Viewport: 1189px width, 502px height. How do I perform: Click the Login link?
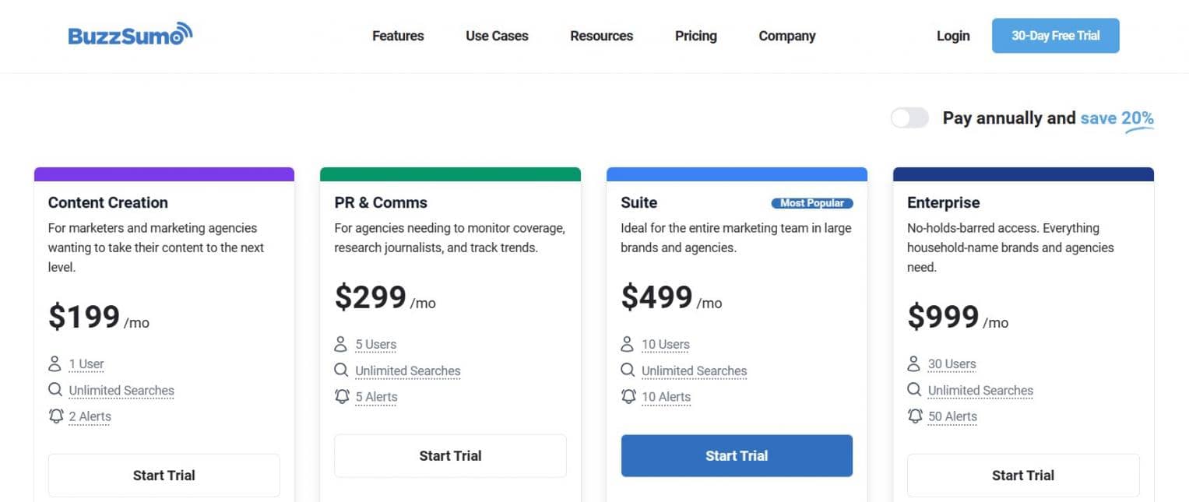[953, 36]
